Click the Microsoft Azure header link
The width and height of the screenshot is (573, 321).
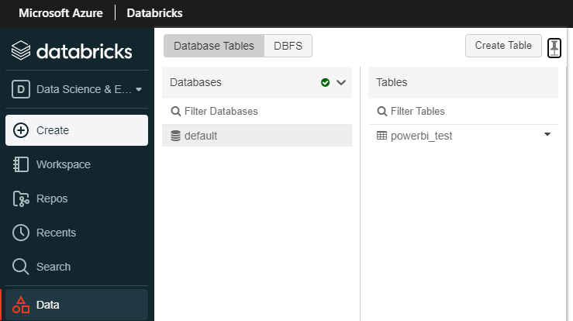tap(60, 13)
